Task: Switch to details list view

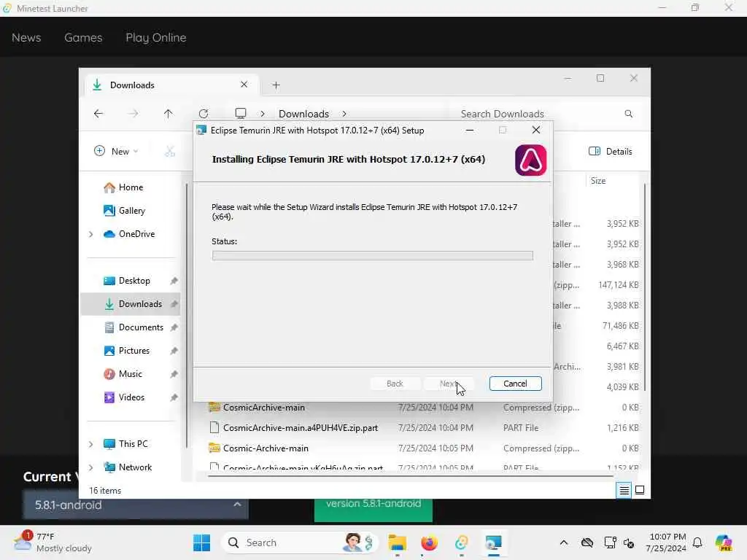Action: (x=624, y=490)
